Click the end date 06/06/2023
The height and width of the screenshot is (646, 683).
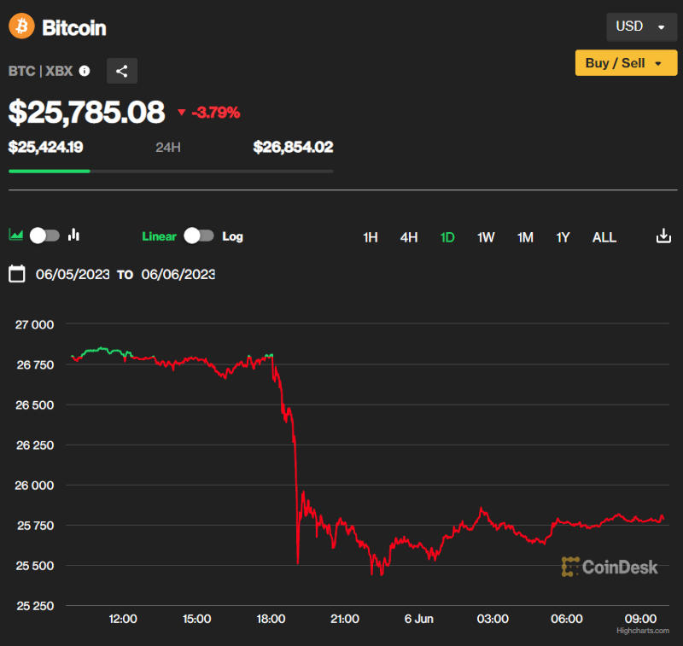point(178,275)
